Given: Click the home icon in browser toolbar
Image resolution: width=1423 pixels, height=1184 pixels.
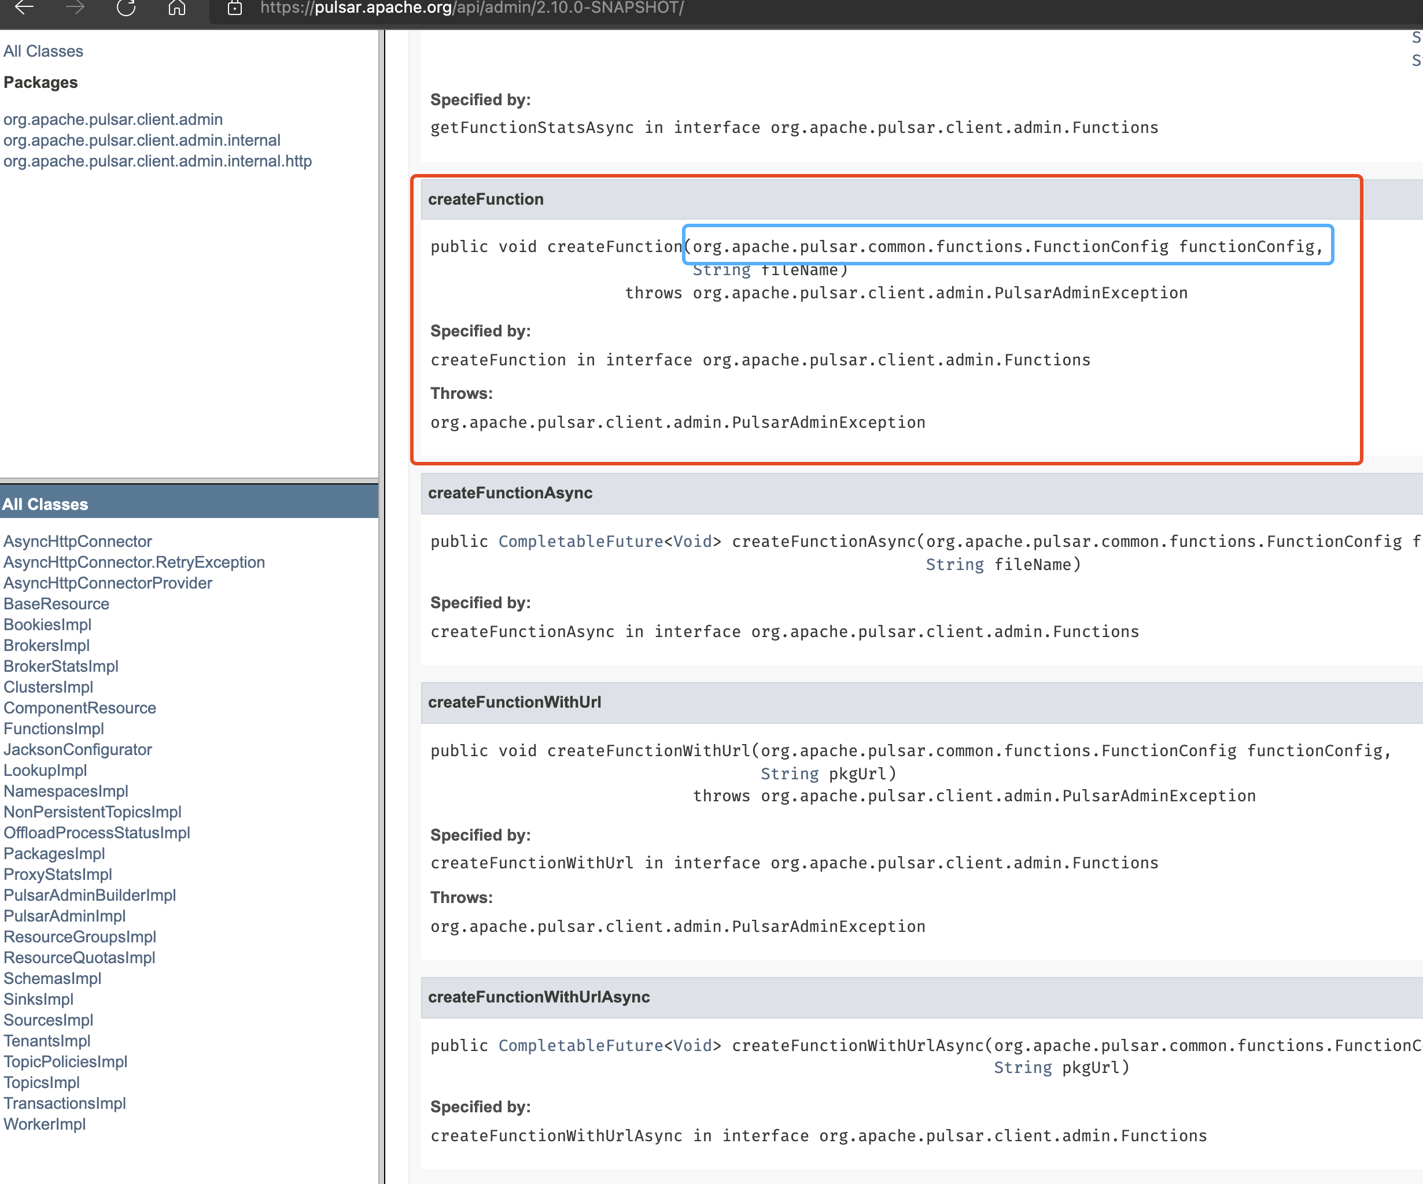Looking at the screenshot, I should coord(177,8).
